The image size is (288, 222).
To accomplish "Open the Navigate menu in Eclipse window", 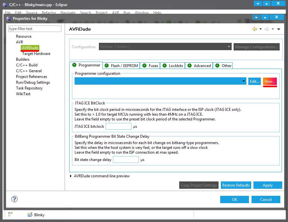I will (68, 13).
